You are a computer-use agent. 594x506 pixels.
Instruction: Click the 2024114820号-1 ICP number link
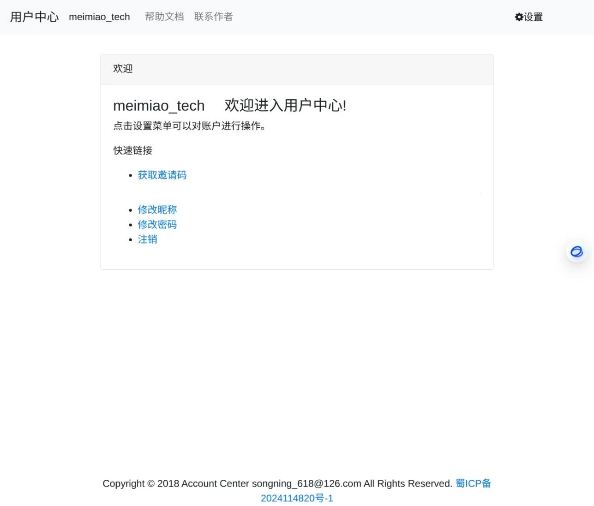pyautogui.click(x=297, y=498)
